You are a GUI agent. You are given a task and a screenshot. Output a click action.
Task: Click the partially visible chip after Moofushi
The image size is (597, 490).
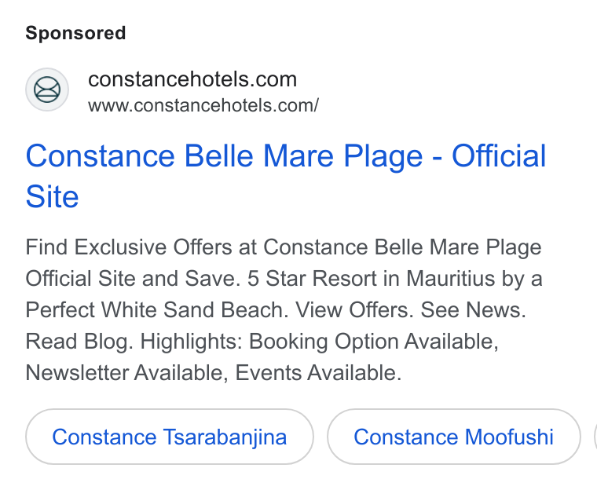pyautogui.click(x=595, y=437)
